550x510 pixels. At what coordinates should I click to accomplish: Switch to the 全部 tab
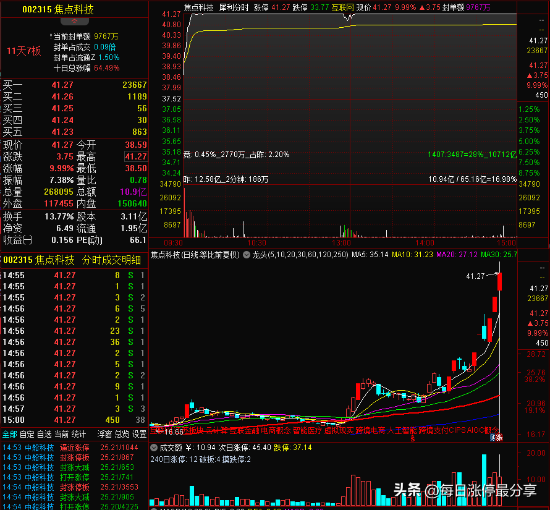pyautogui.click(x=9, y=434)
